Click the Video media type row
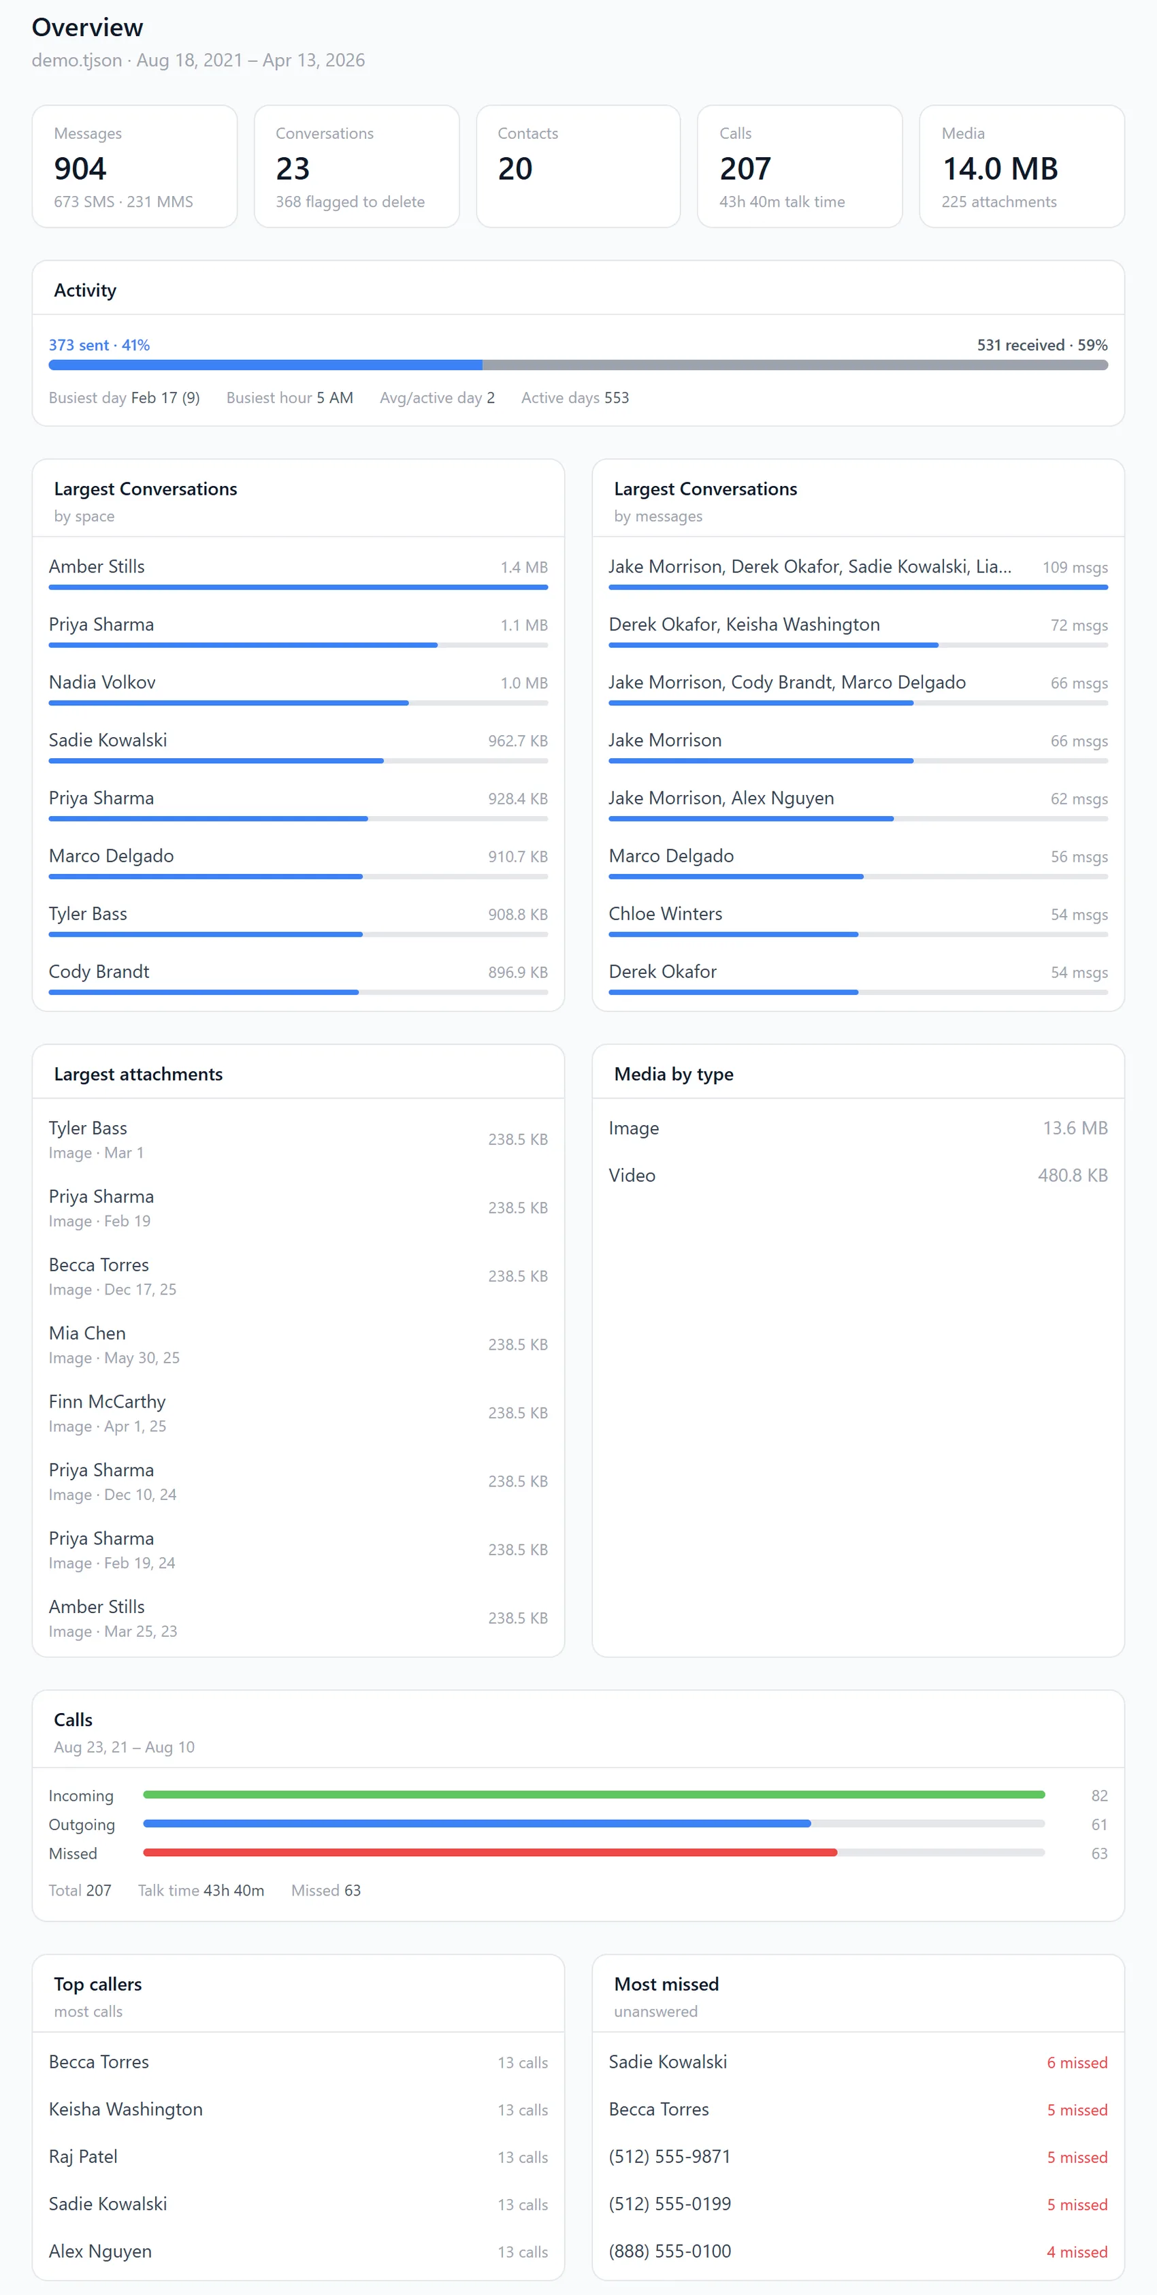Viewport: 1157px width, 2295px height. click(x=858, y=1175)
